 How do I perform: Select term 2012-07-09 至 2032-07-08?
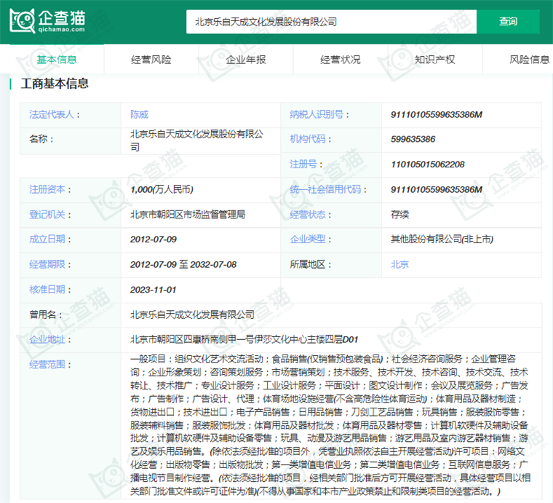183,264
